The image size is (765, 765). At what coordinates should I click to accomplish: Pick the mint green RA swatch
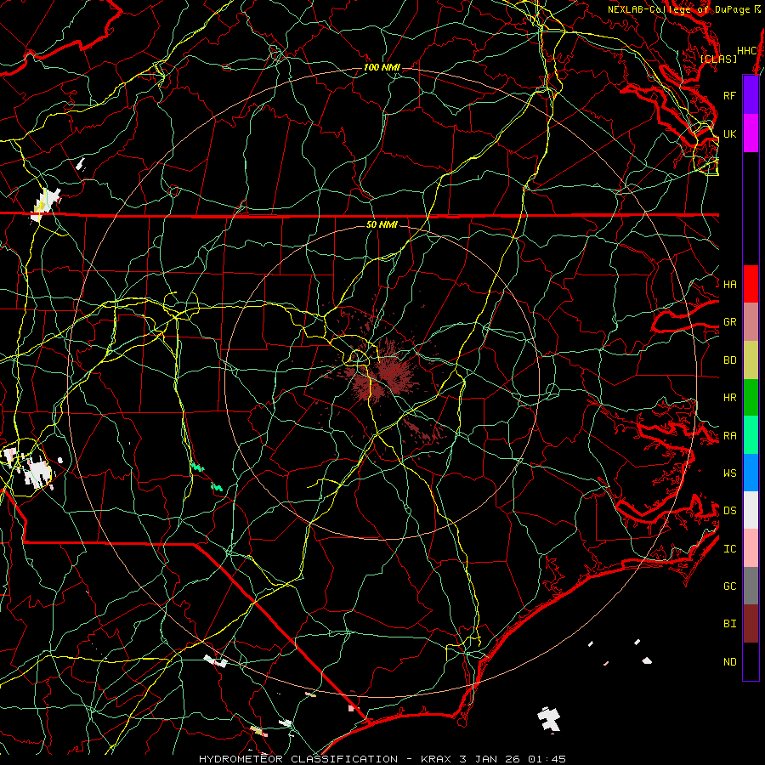coord(751,435)
